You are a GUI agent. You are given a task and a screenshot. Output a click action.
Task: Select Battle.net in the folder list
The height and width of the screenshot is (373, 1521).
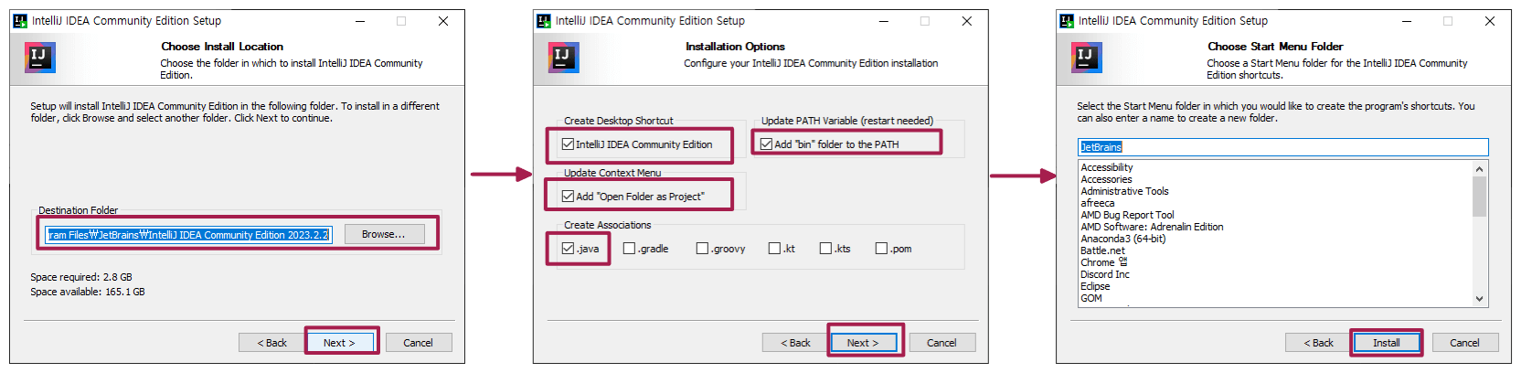(x=1102, y=250)
